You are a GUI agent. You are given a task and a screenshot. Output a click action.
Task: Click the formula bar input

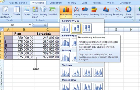94,25
